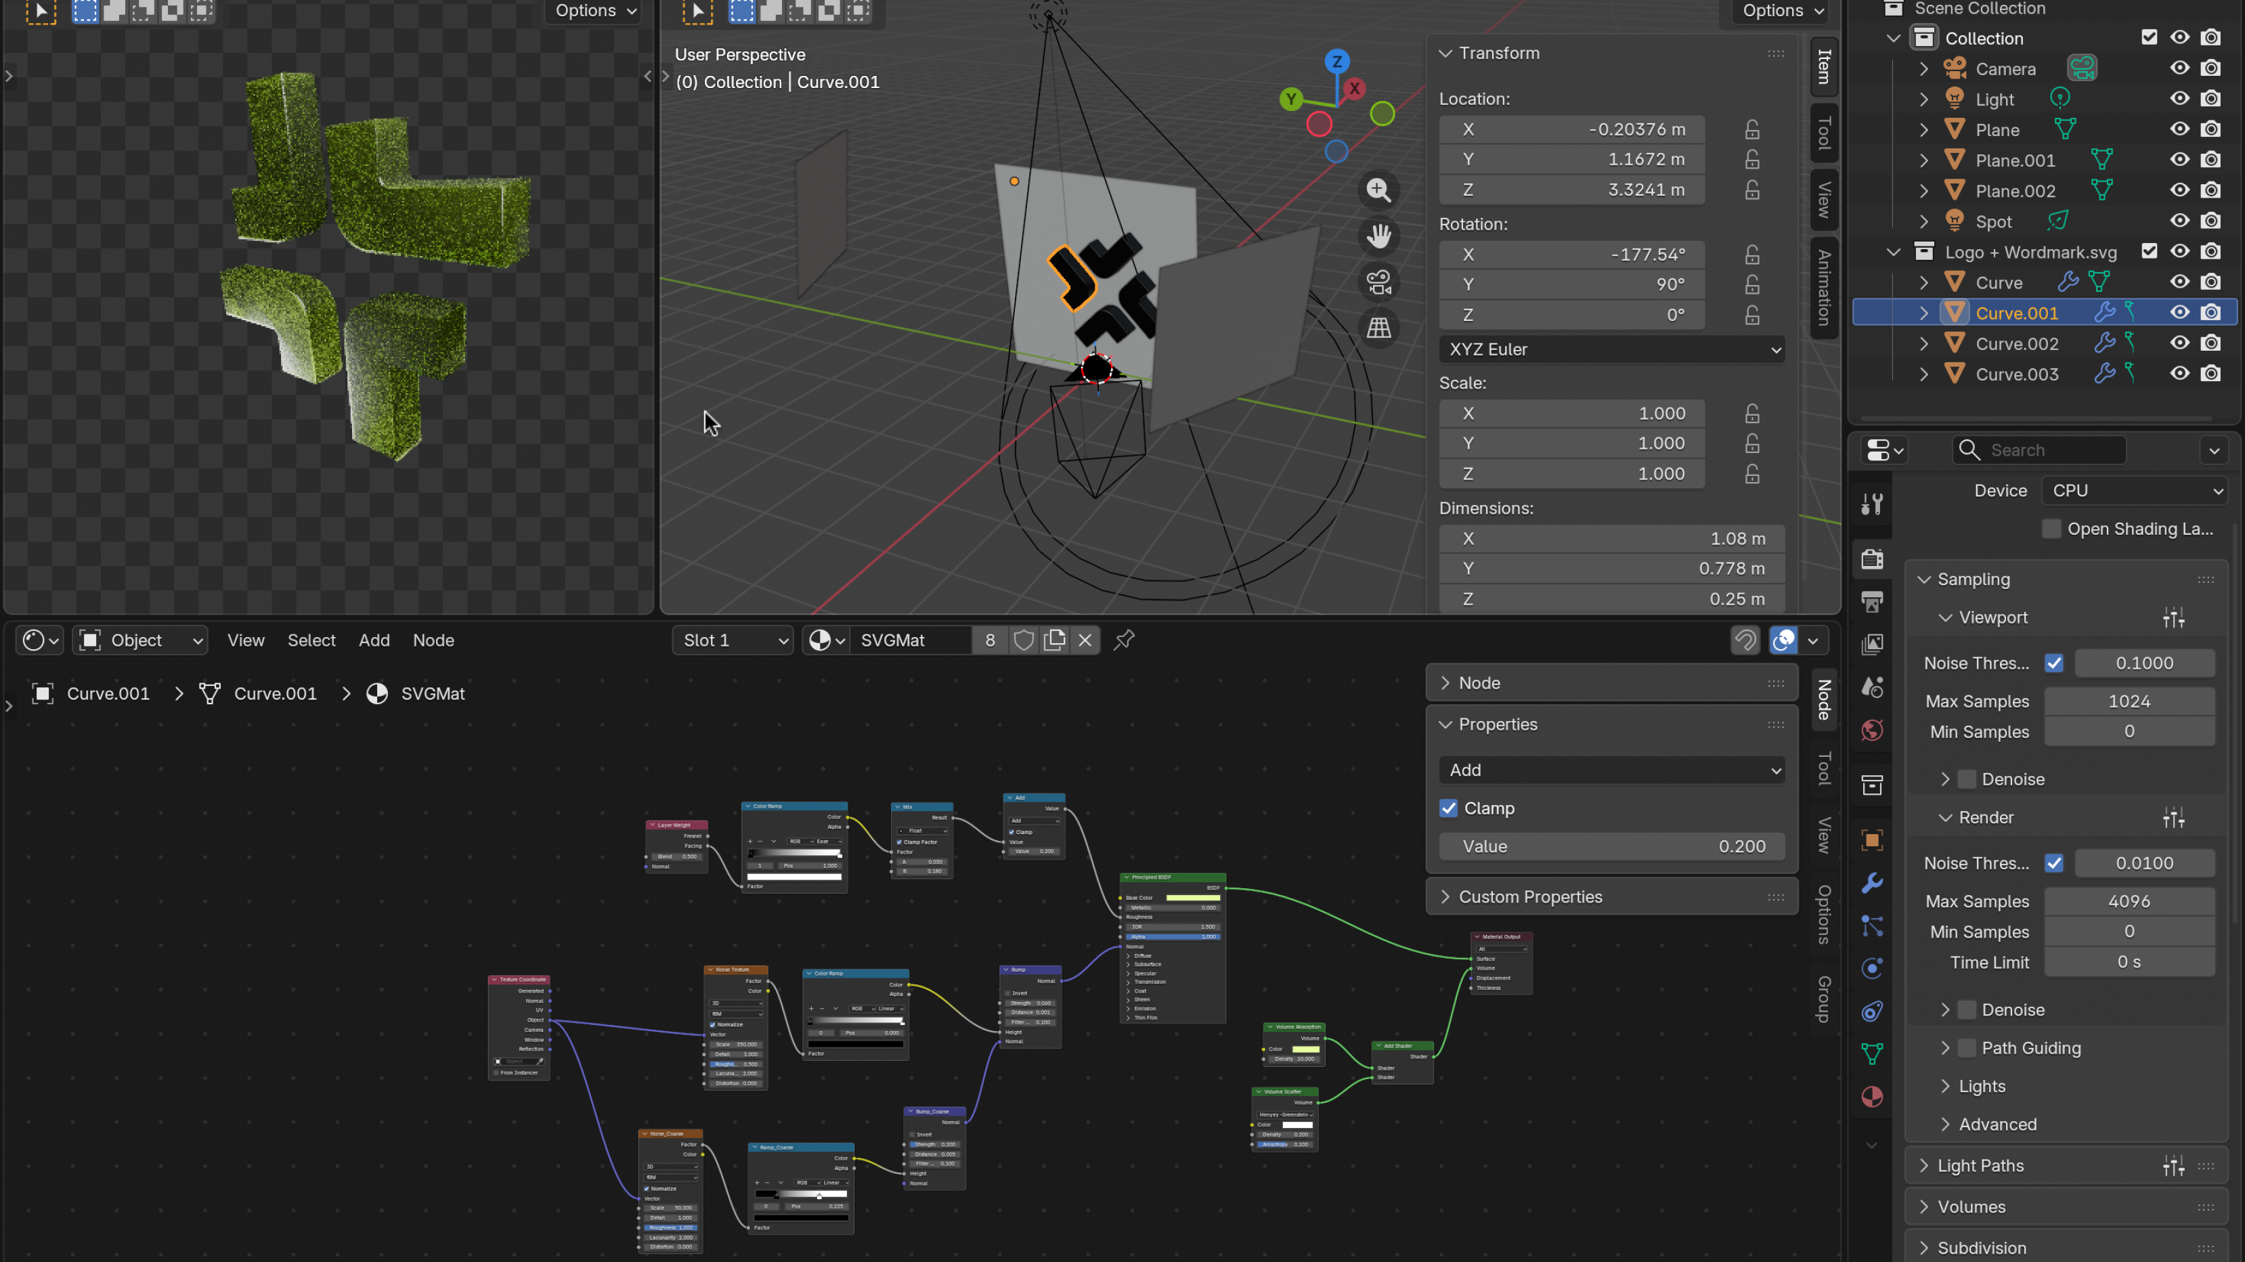
Task: Uncheck the Clamp checkbox
Action: [x=1448, y=808]
